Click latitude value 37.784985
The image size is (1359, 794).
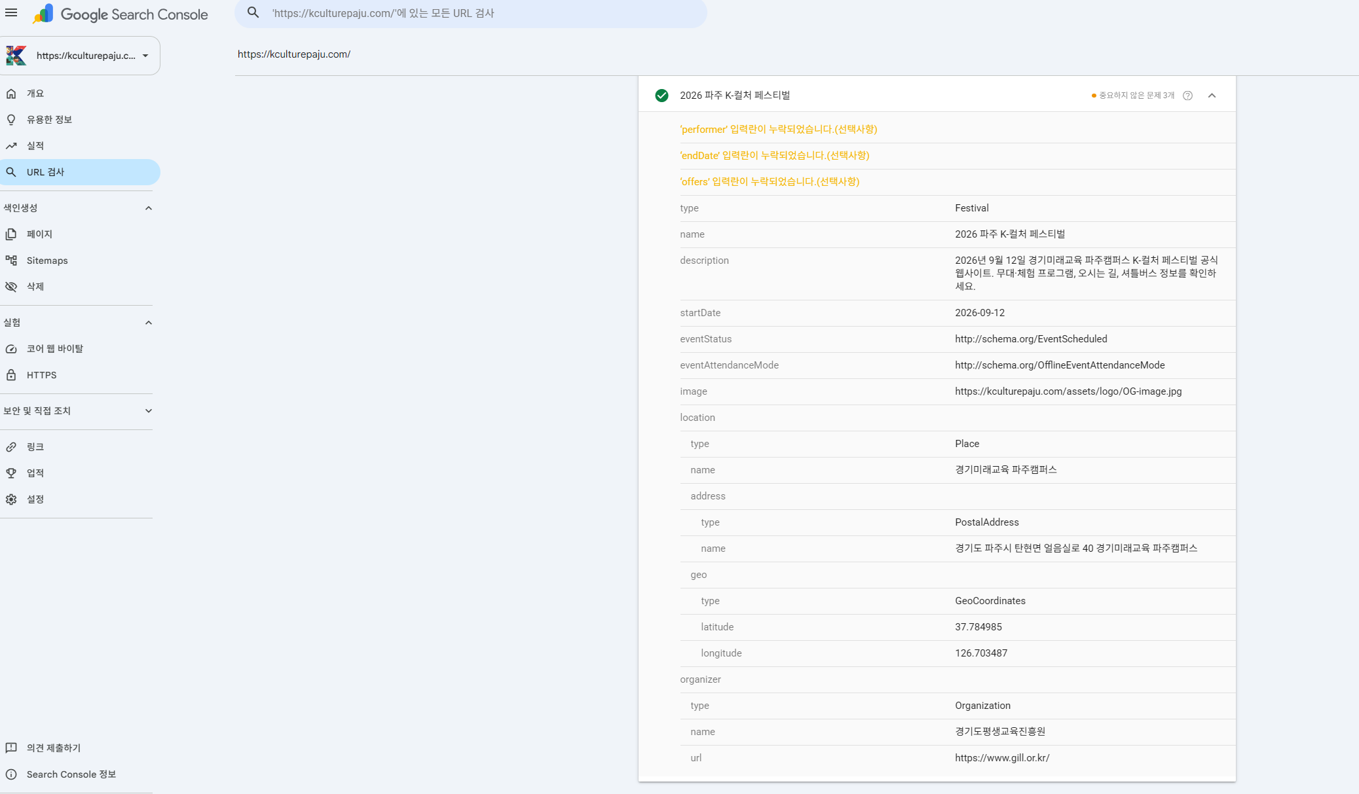[978, 627]
